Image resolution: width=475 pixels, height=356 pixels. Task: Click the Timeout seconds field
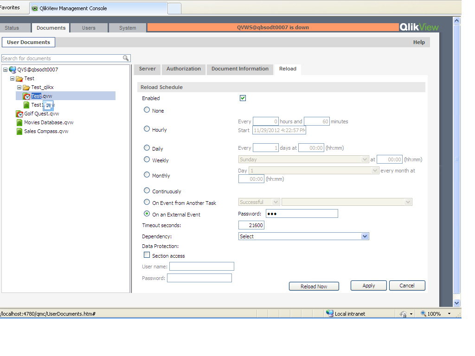[x=251, y=225]
